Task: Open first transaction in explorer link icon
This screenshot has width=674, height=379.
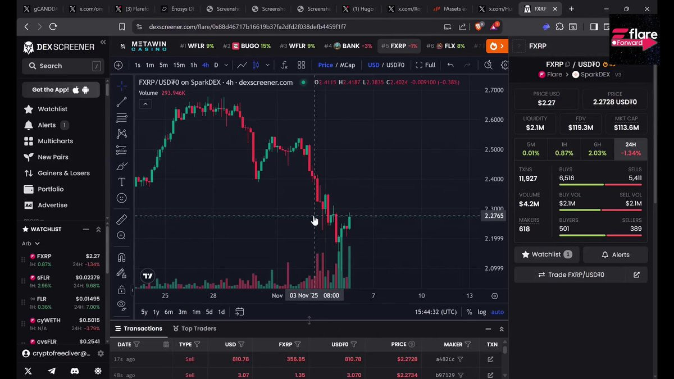Action: coord(490,359)
